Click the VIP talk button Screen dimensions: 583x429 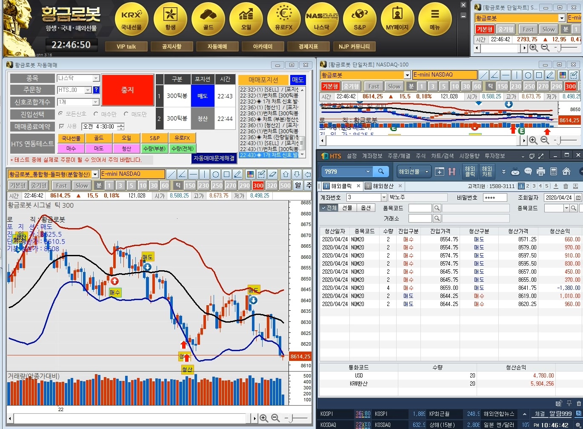click(126, 46)
